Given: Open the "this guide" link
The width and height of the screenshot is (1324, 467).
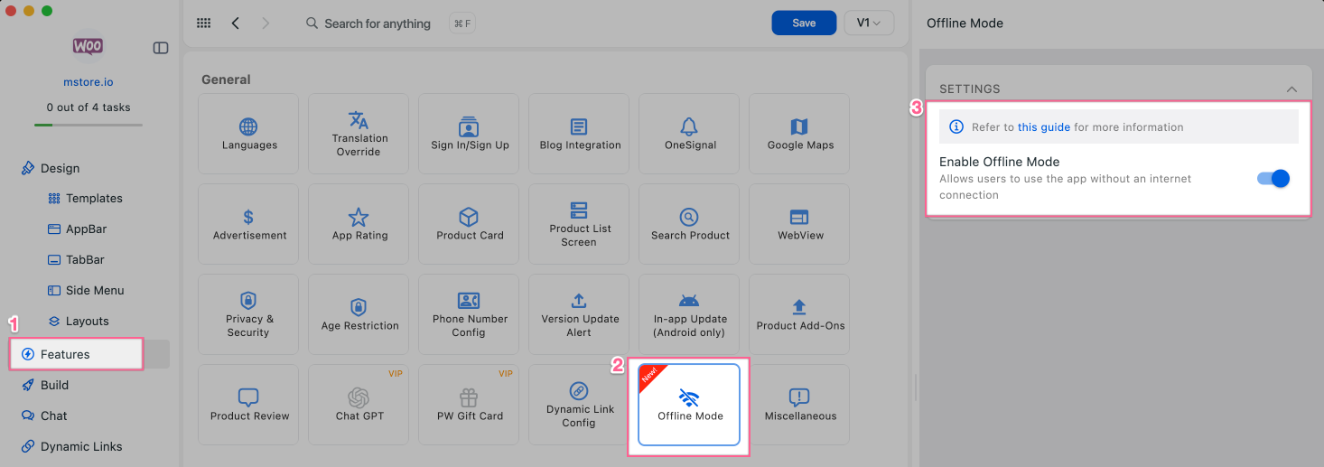Looking at the screenshot, I should pyautogui.click(x=1043, y=127).
